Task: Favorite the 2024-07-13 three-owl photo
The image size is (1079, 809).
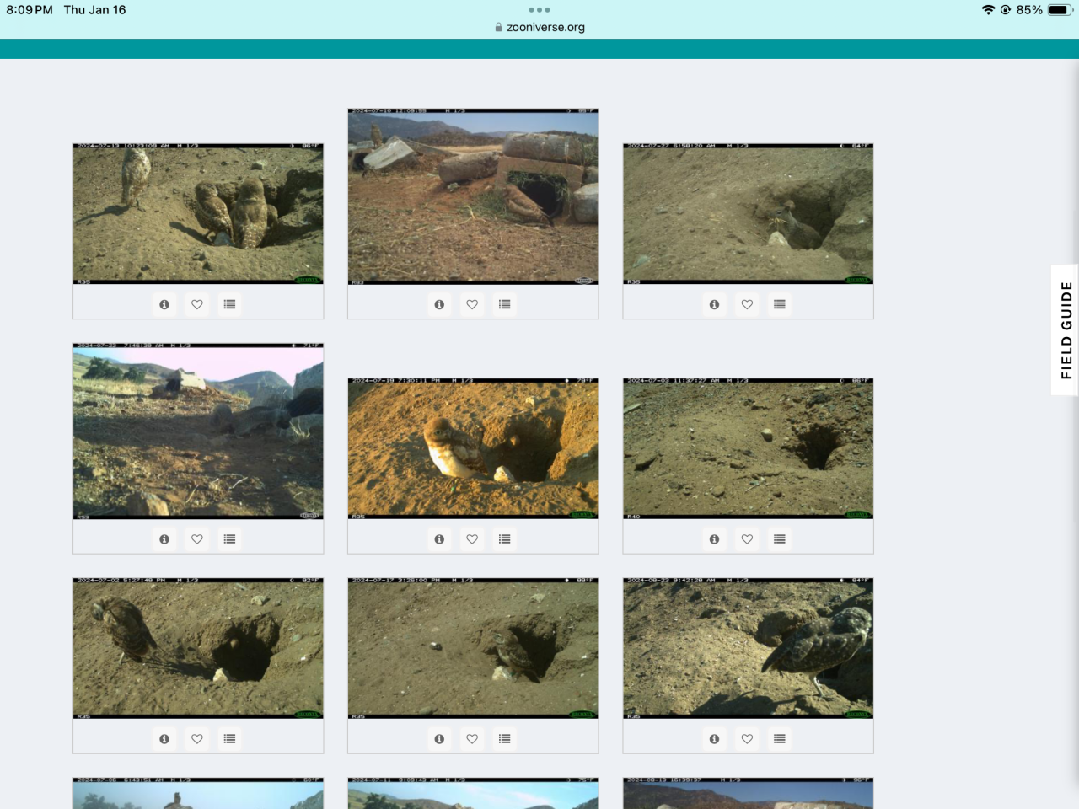Action: click(197, 304)
